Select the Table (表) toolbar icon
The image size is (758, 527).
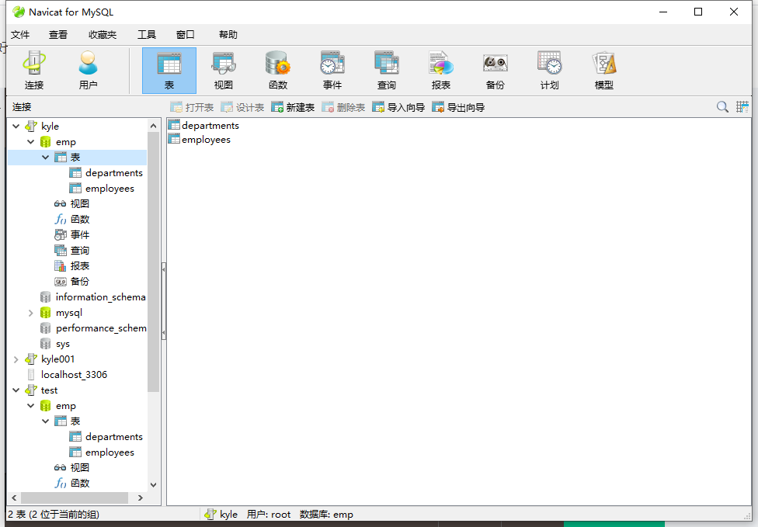click(169, 71)
